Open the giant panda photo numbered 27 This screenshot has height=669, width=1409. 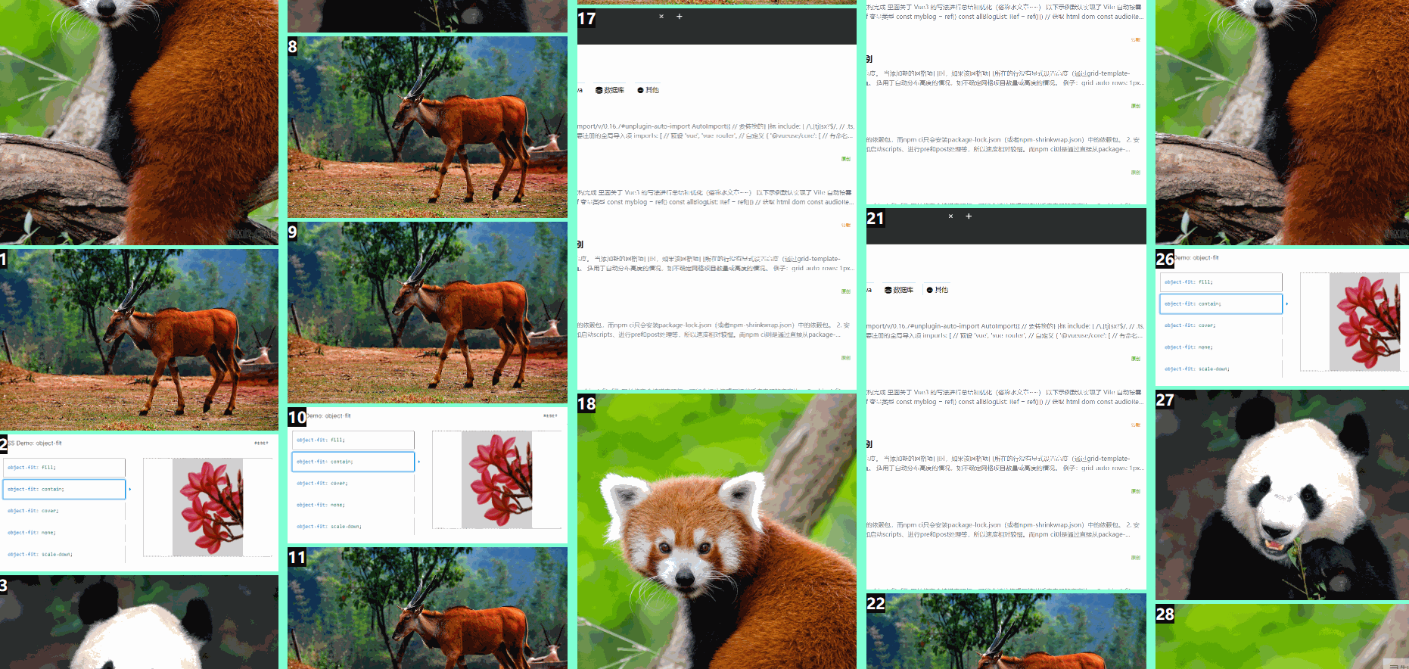(x=1282, y=495)
